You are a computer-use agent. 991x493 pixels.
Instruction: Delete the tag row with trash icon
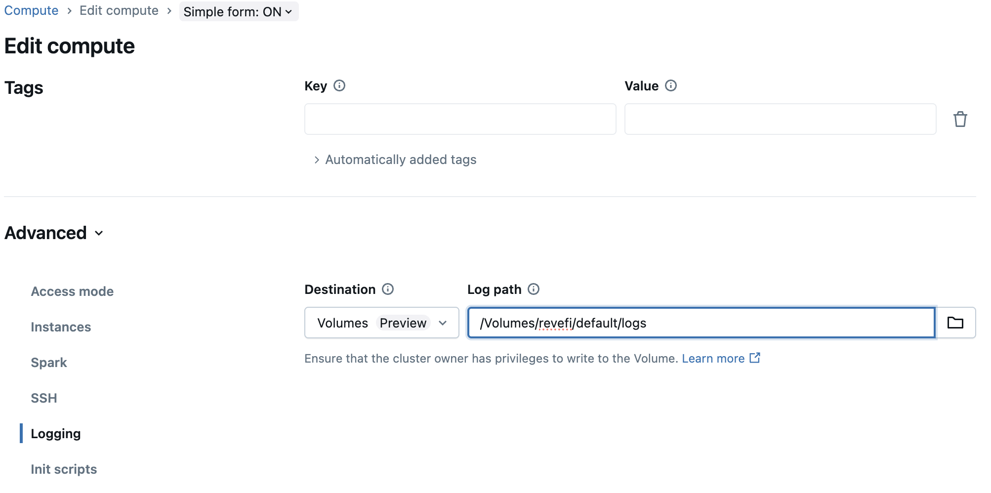pyautogui.click(x=960, y=119)
